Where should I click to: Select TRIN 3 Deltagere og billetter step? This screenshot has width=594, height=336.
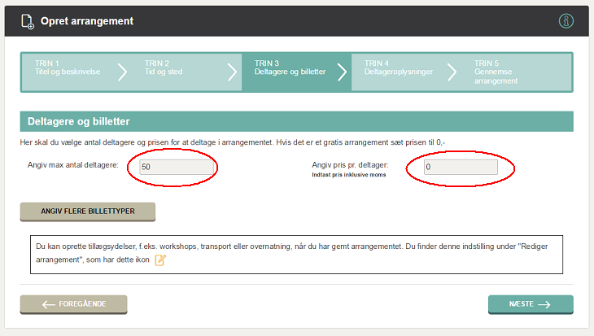click(290, 68)
